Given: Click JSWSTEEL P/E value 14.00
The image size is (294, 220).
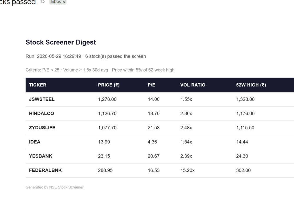Looking at the screenshot, I should [x=153, y=99].
